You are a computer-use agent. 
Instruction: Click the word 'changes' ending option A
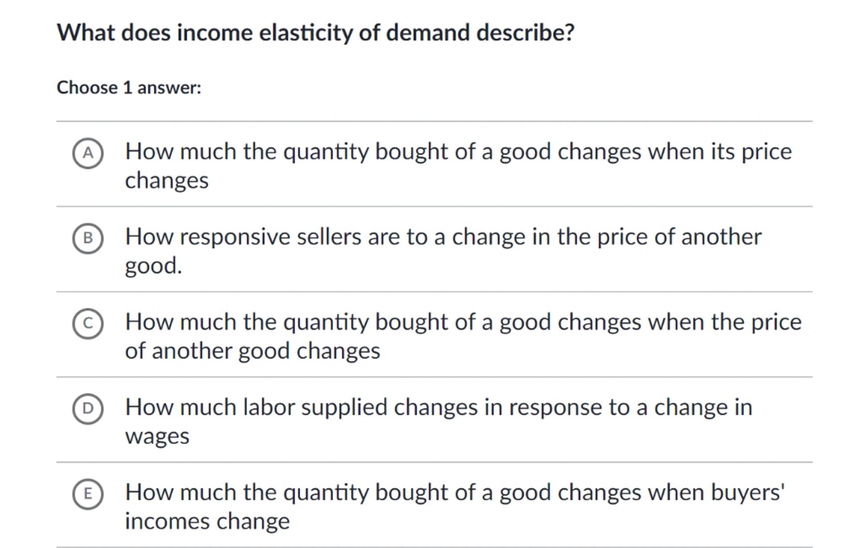(x=167, y=181)
